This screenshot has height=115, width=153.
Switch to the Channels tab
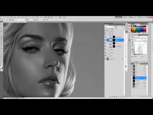137,64
